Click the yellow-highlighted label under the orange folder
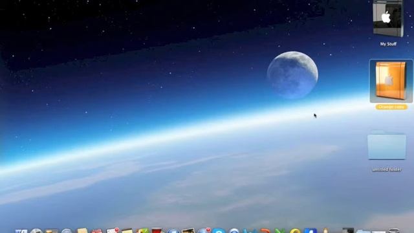The width and height of the screenshot is (414, 233). [391, 107]
